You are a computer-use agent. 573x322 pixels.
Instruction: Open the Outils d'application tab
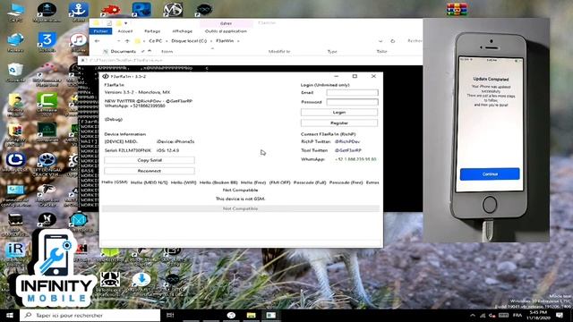tap(226, 31)
